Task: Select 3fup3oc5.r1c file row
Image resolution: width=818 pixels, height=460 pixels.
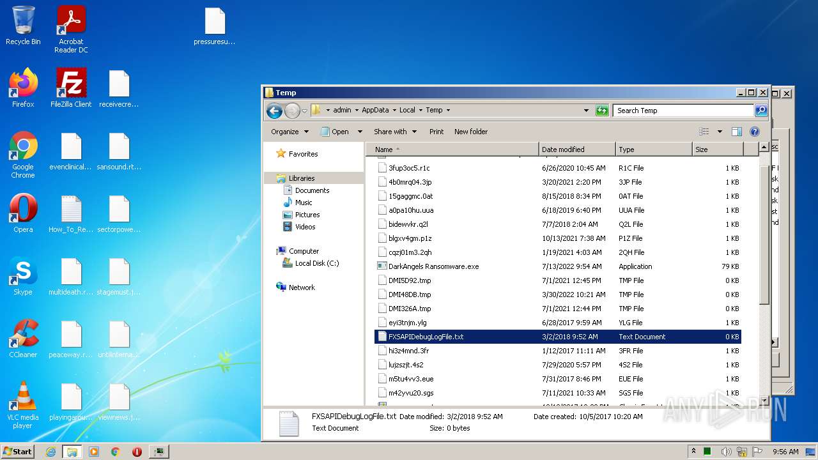Action: click(x=557, y=168)
